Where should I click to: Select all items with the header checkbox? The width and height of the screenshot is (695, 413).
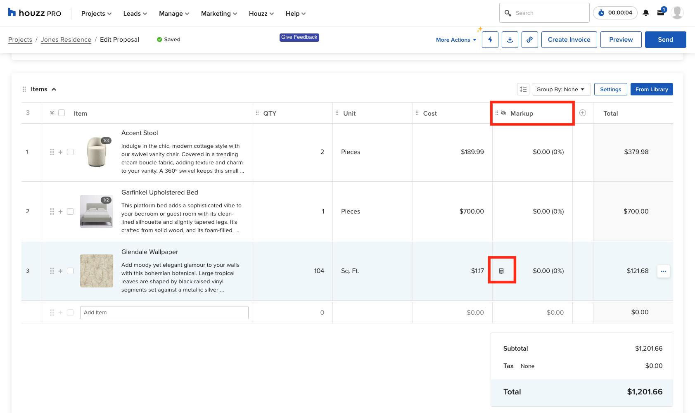tap(62, 112)
